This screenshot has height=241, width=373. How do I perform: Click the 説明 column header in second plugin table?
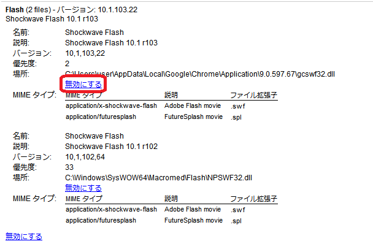tap(171, 199)
